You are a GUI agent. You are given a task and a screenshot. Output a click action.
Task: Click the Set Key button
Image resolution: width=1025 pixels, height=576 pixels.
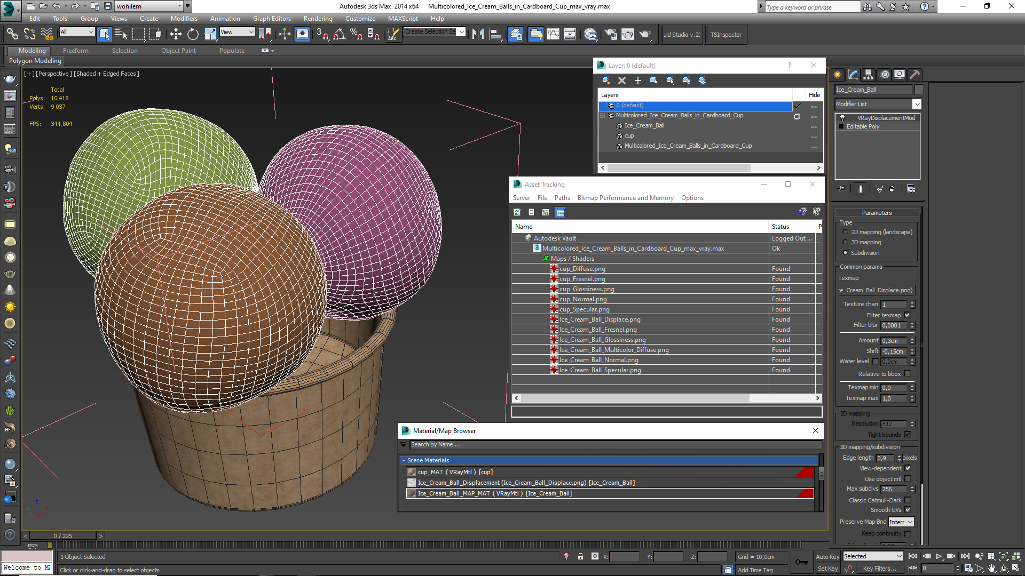click(827, 569)
